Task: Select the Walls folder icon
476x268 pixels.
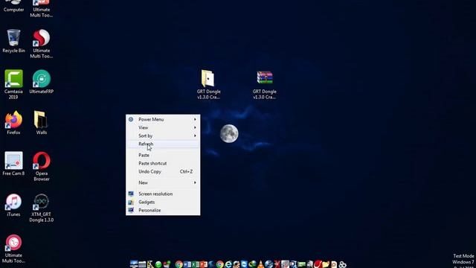Action: click(42, 123)
